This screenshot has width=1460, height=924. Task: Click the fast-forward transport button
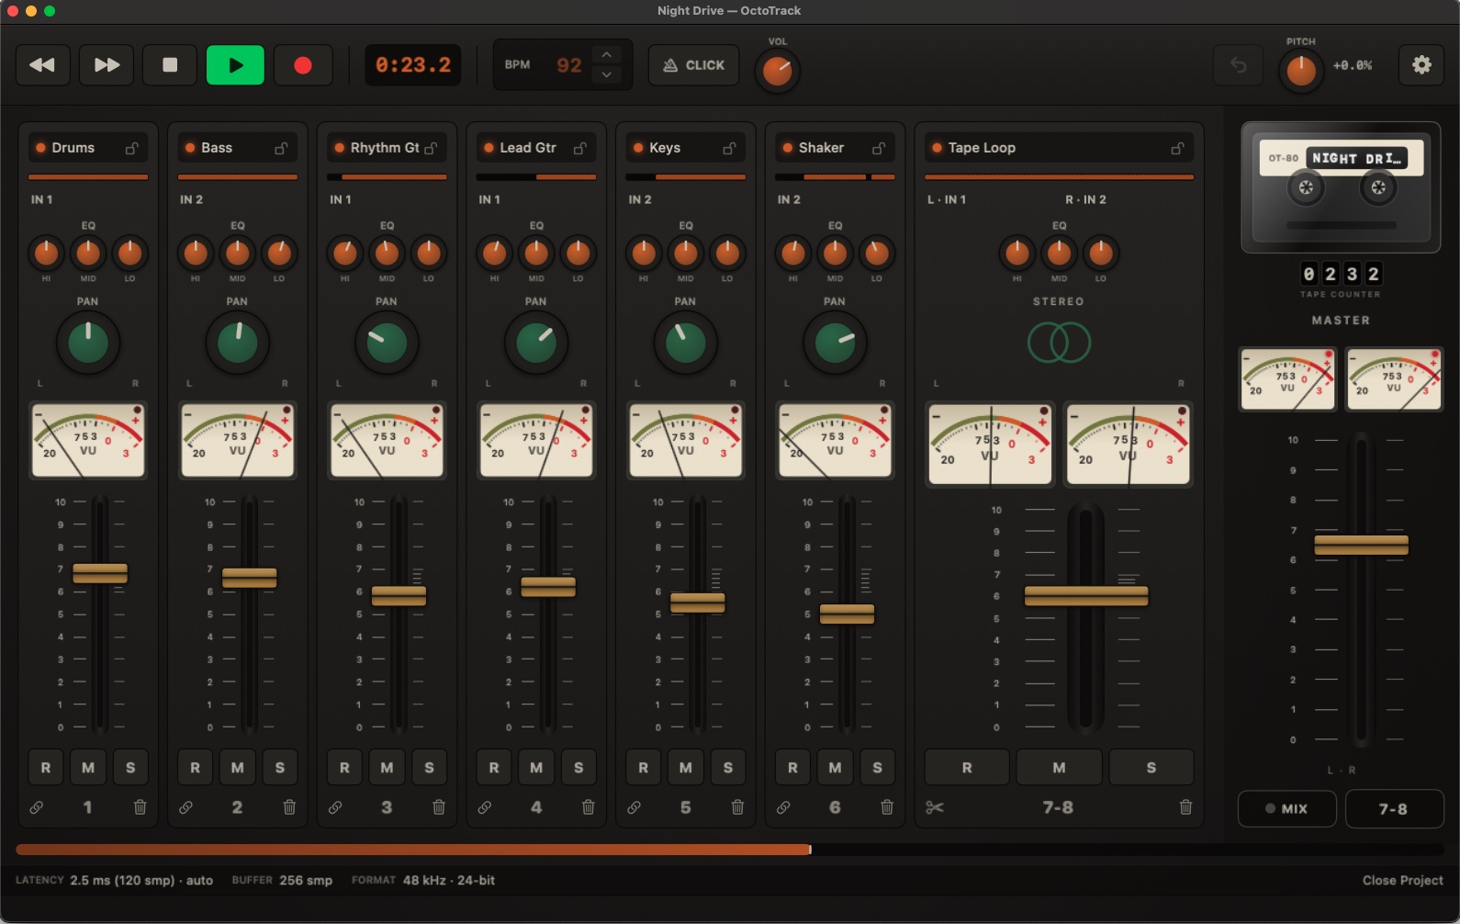tap(107, 65)
